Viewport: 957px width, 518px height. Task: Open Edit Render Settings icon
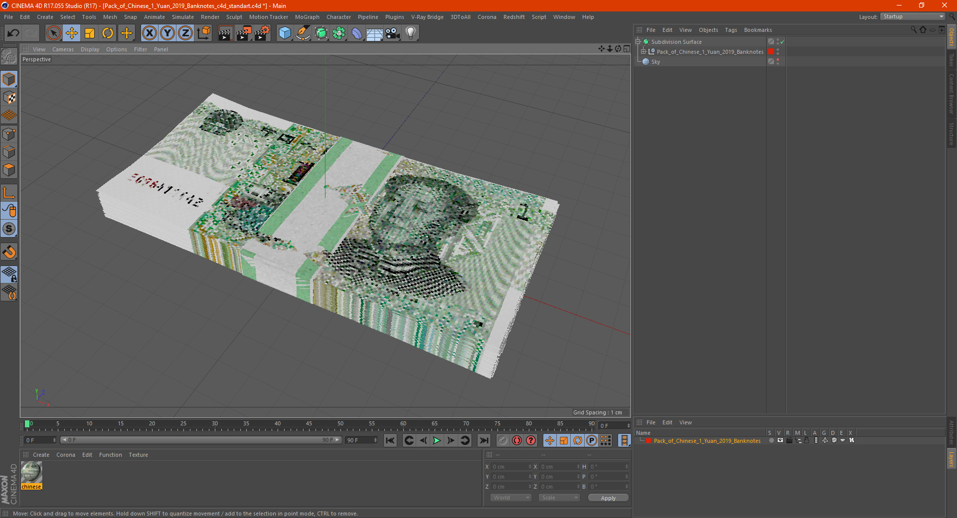pyautogui.click(x=262, y=33)
